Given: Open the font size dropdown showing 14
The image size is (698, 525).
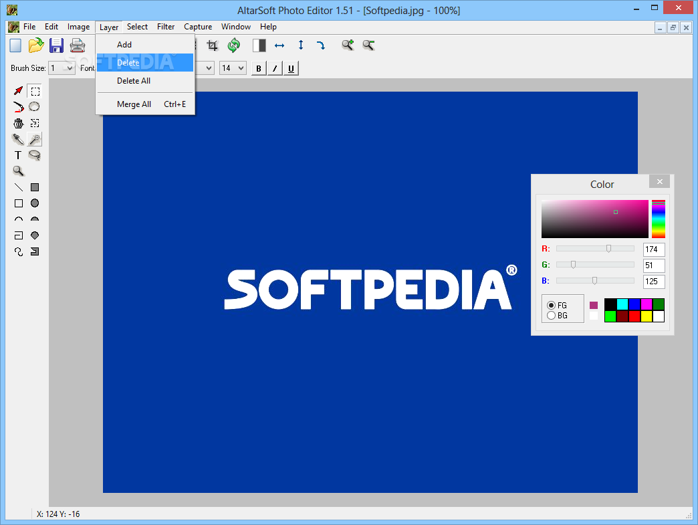Looking at the screenshot, I should click(233, 68).
